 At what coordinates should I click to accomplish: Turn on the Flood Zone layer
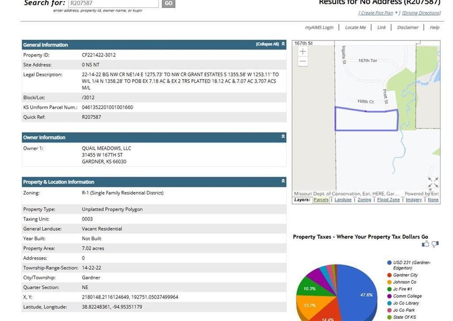(388, 200)
